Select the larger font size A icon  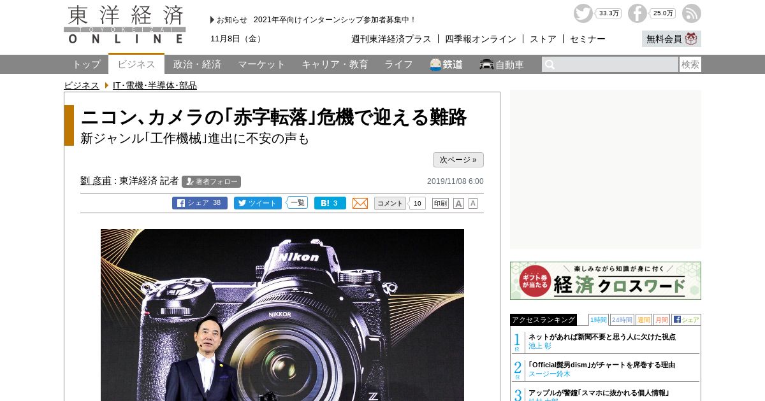[458, 204]
